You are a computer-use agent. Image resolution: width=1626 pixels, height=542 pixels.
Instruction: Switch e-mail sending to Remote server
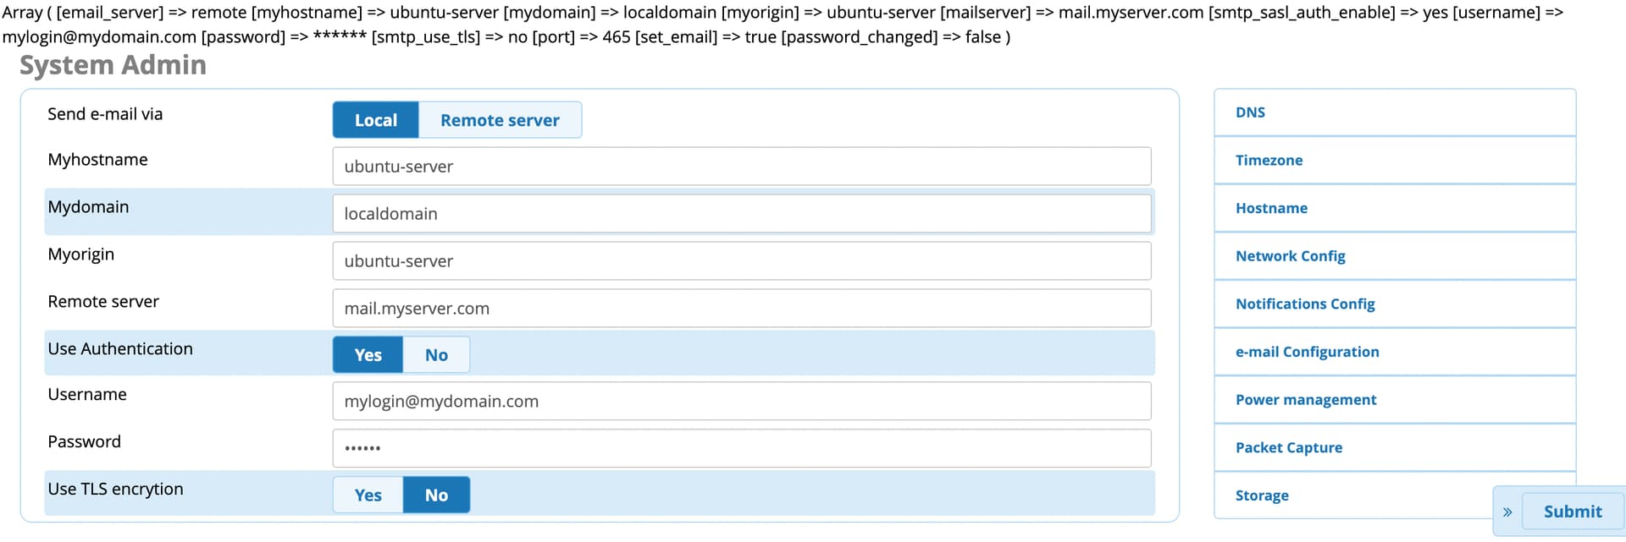[x=500, y=120]
